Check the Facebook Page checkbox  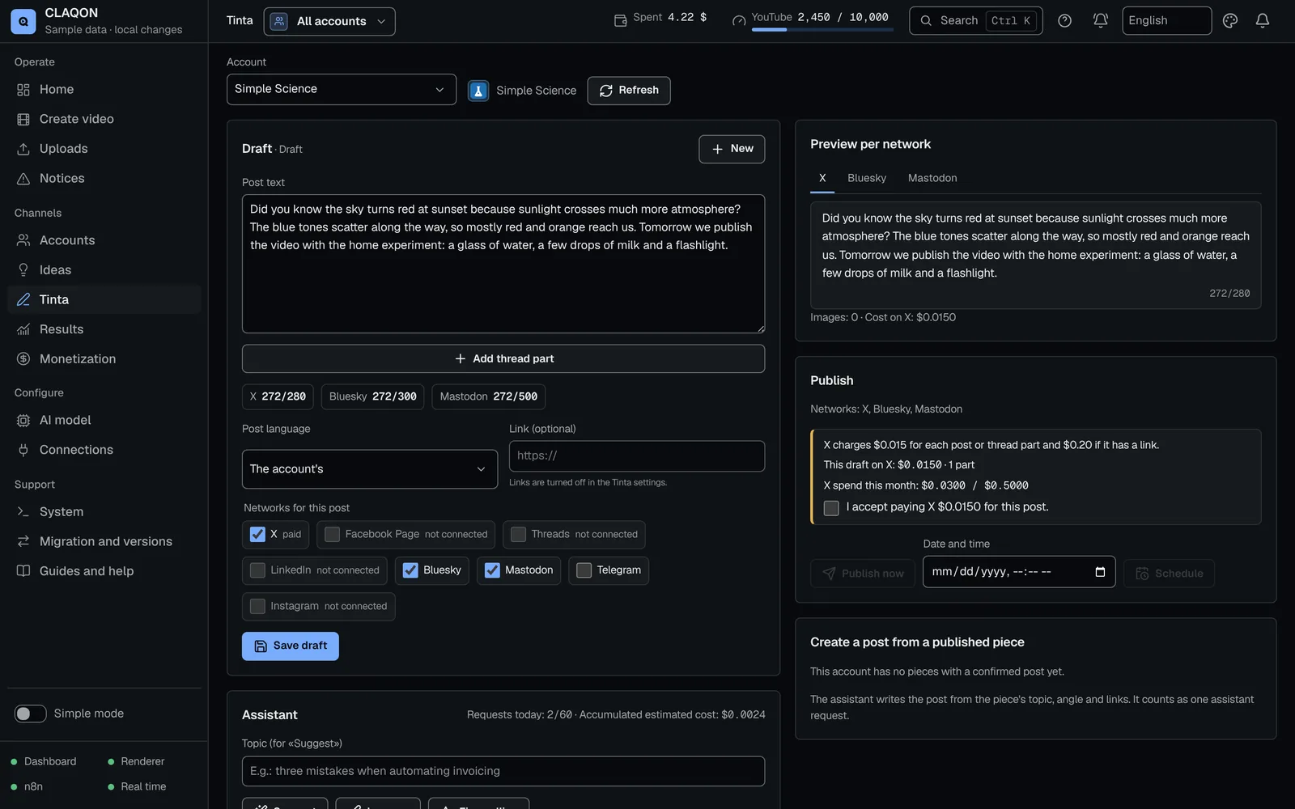pos(332,535)
